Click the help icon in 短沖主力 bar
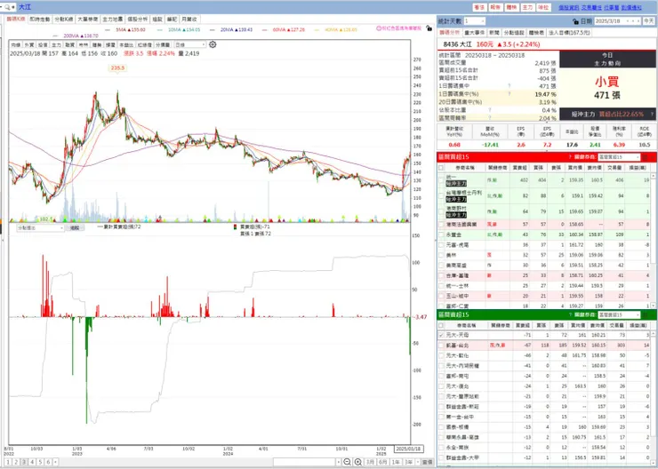 (x=652, y=114)
